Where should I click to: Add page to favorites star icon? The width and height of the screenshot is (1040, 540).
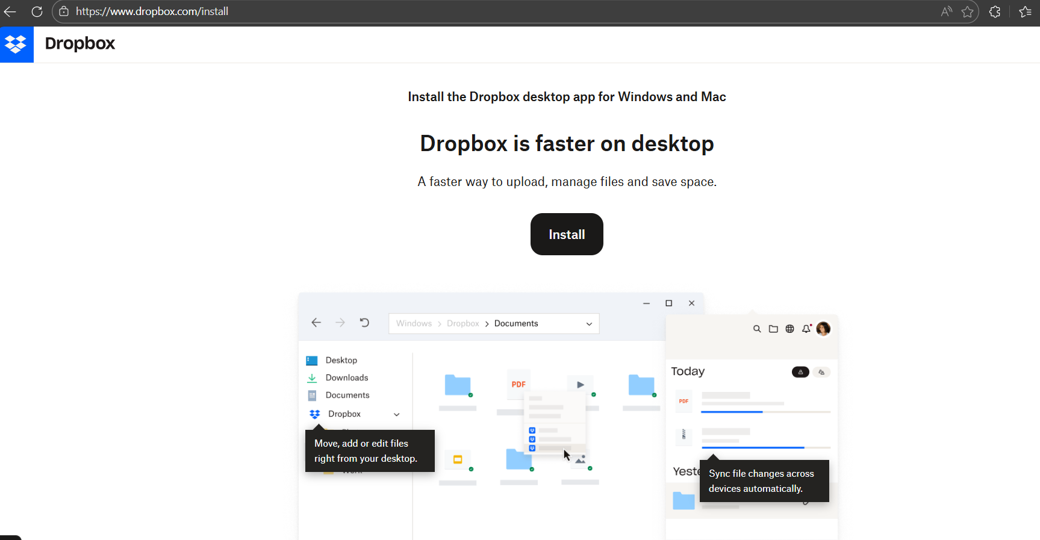tap(967, 11)
